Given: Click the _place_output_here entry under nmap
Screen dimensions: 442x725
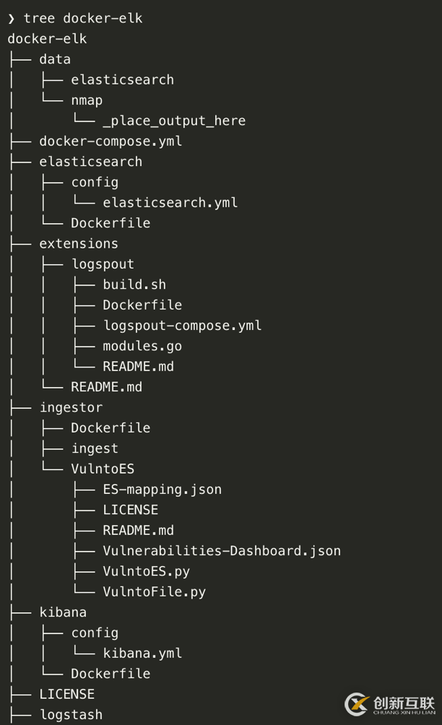Looking at the screenshot, I should coord(174,121).
